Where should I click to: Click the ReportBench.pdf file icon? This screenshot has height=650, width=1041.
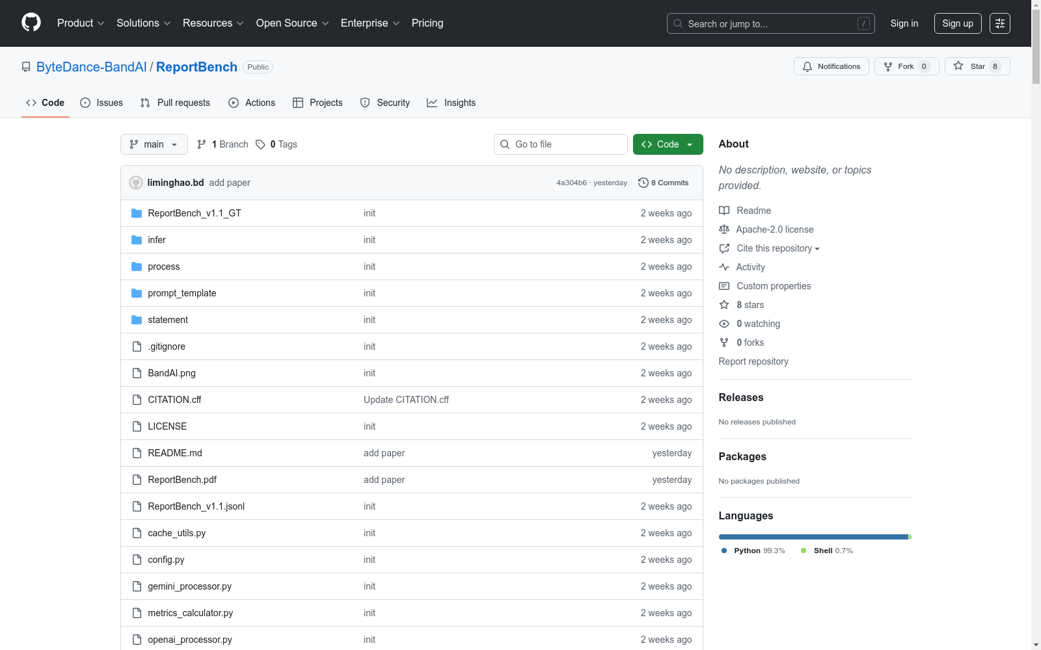(x=137, y=480)
